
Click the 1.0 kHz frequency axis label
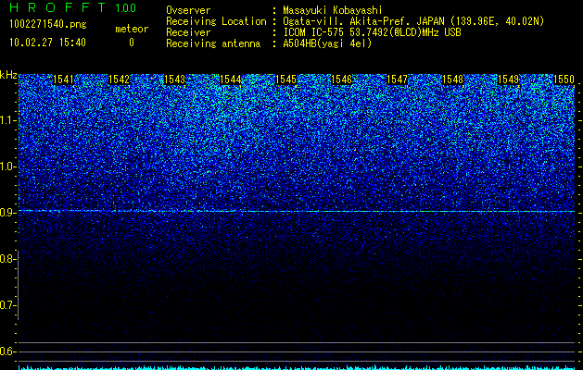point(7,166)
